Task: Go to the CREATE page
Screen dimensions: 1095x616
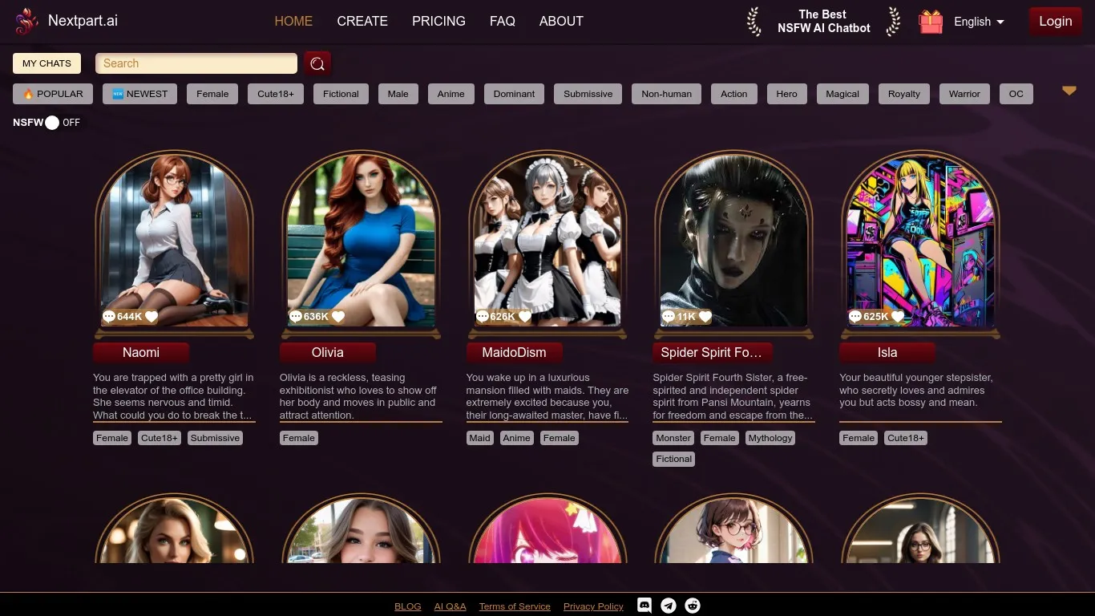Action: pos(362,22)
